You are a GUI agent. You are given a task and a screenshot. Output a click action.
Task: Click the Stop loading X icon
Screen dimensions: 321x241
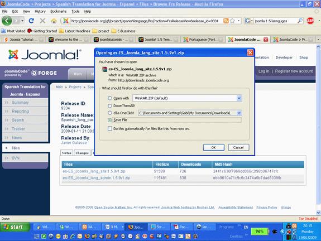pyautogui.click(x=42, y=21)
